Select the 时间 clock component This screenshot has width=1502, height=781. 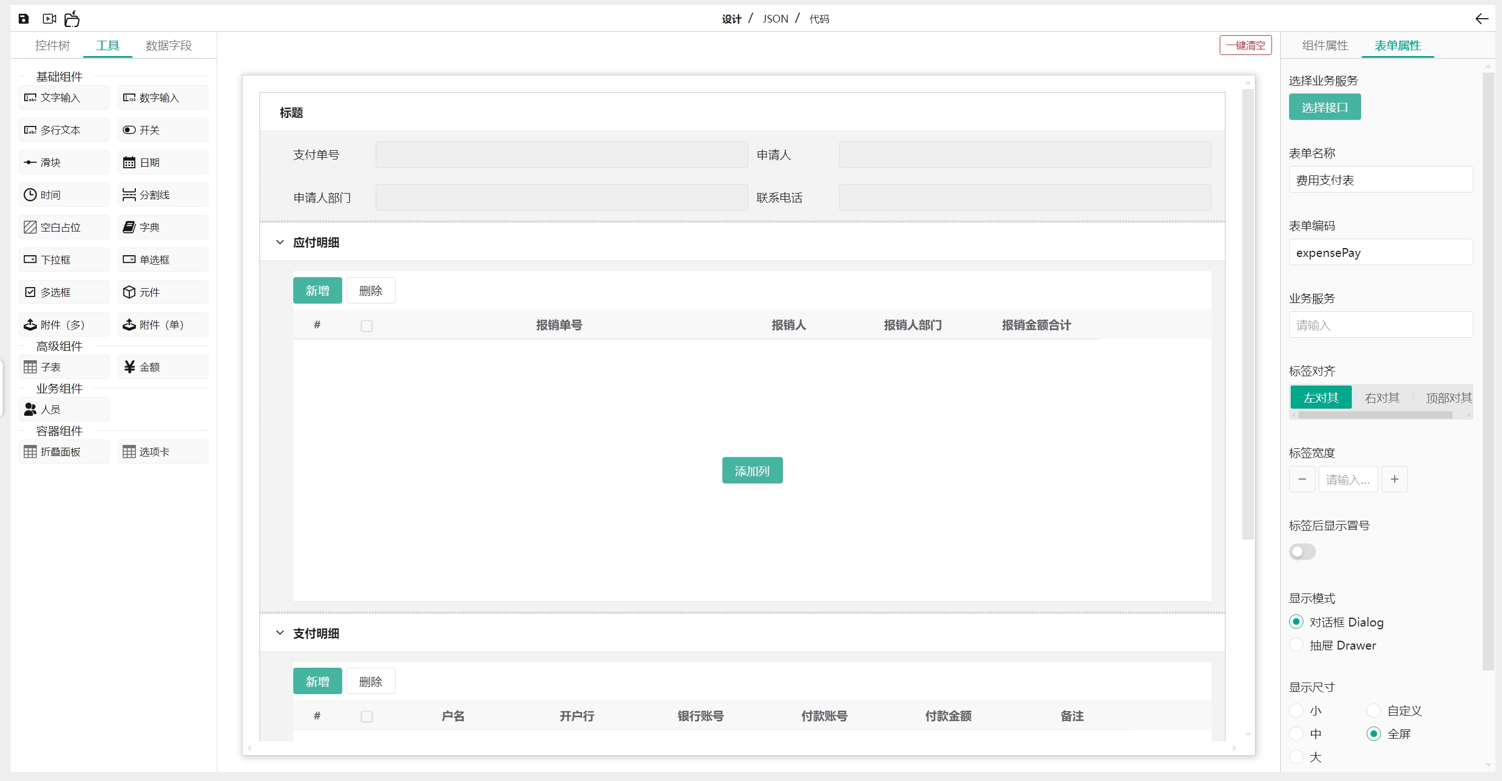64,195
